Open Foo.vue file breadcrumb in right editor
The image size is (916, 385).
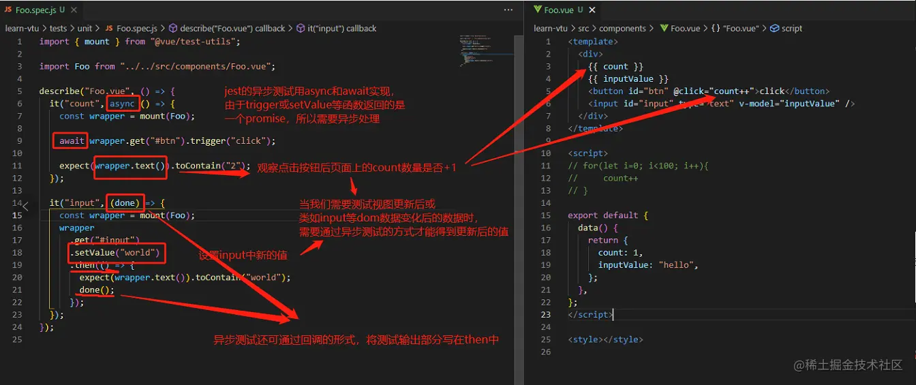[685, 29]
